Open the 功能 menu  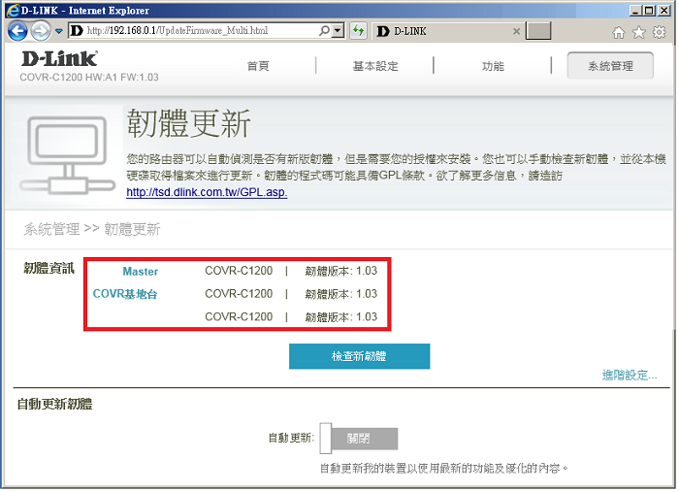click(x=493, y=66)
